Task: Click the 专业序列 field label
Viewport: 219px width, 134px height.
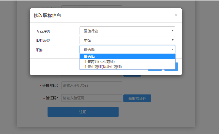Action: [x=43, y=31]
